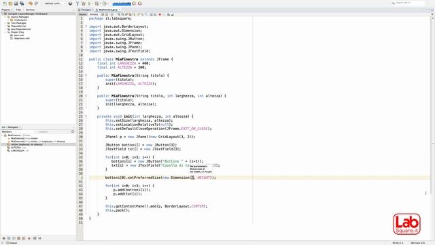Click the Build Project hammer icon
The width and height of the screenshot is (435, 245).
[x=77, y=3]
